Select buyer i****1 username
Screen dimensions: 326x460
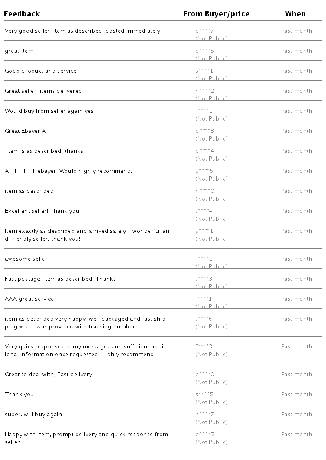pos(204,299)
